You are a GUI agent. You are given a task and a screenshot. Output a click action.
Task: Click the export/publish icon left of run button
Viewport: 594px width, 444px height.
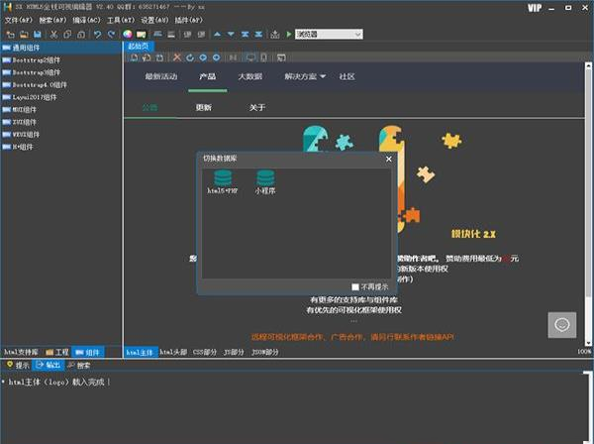tap(275, 35)
